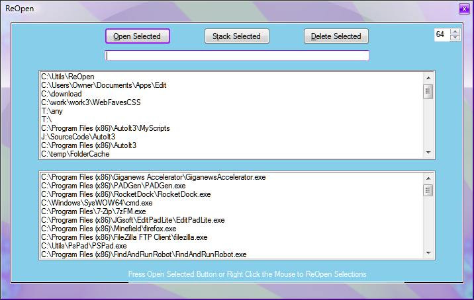
Task: Click the folder list scrollbar thumb
Action: click(x=428, y=91)
